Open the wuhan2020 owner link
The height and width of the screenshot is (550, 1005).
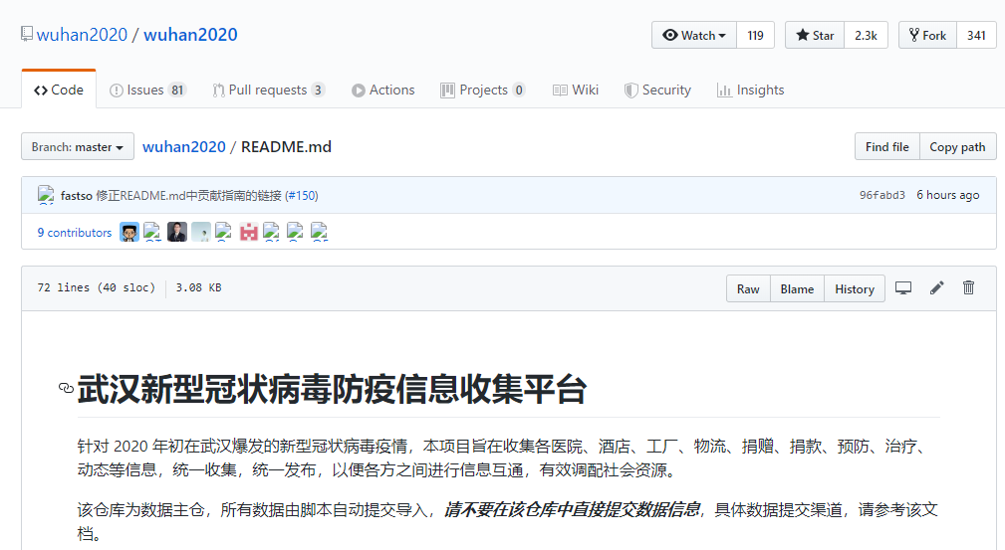pos(82,35)
